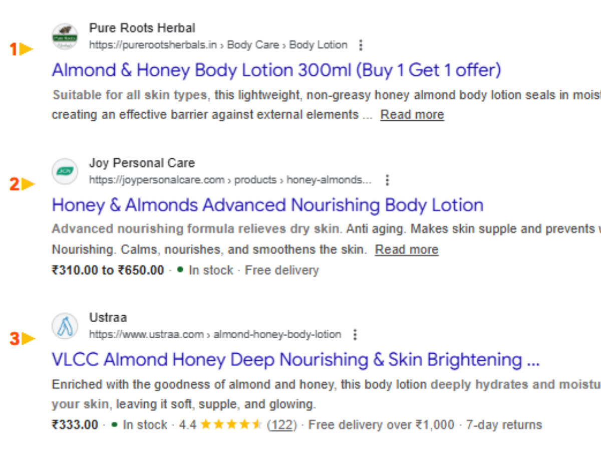Image resolution: width=601 pixels, height=451 pixels.
Task: Click the Joy Personal Care favicon
Action: point(65,171)
